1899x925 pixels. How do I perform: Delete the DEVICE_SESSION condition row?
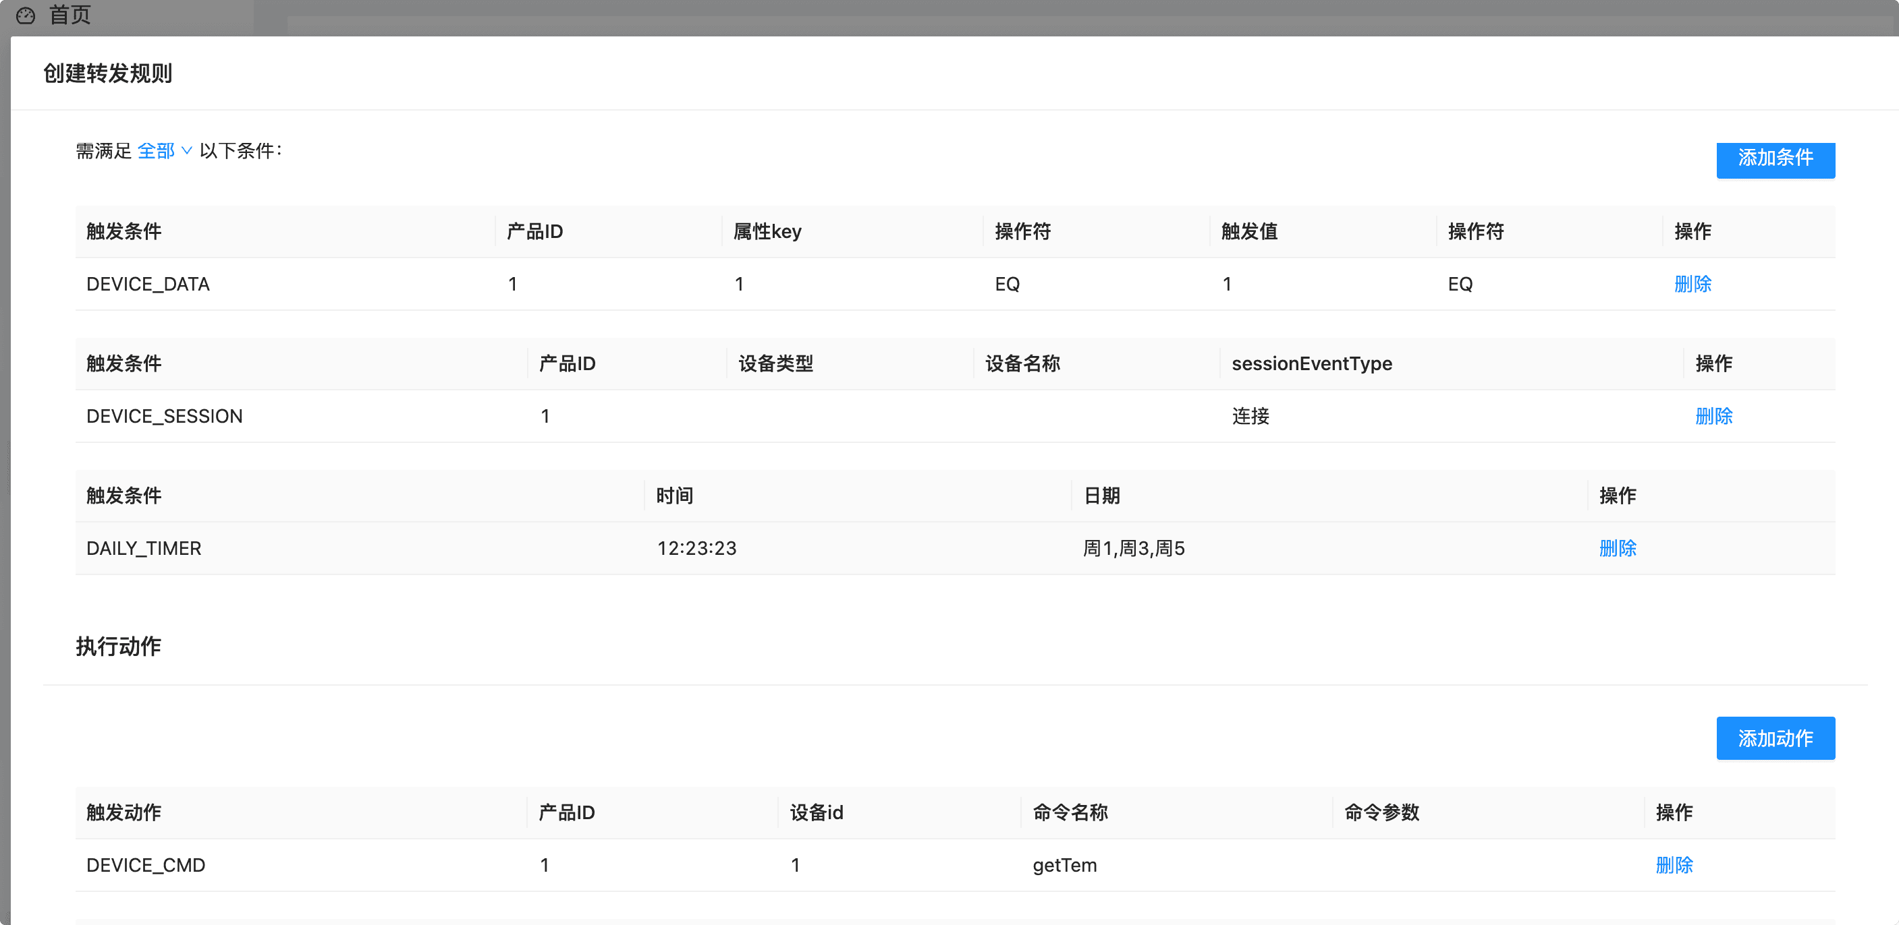pos(1714,416)
